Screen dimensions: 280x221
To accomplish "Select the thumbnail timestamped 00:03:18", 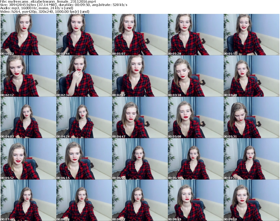I will [196, 76].
